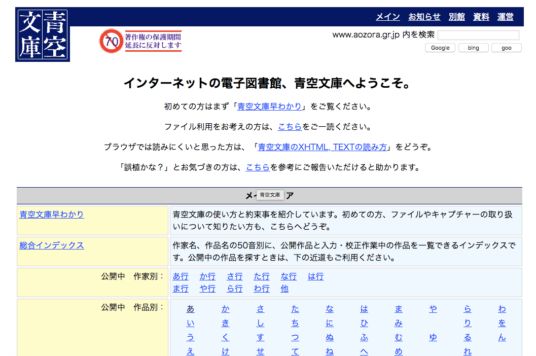Open works starting with ゆ
The image size is (536, 356).
(433, 338)
